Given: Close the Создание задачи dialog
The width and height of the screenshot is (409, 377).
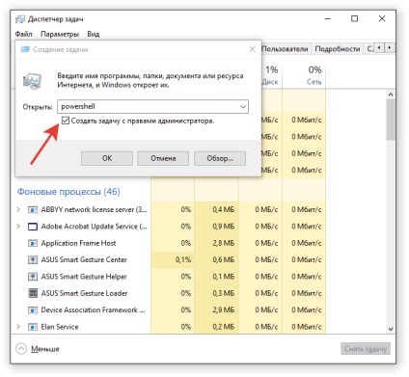Looking at the screenshot, I should click(253, 49).
